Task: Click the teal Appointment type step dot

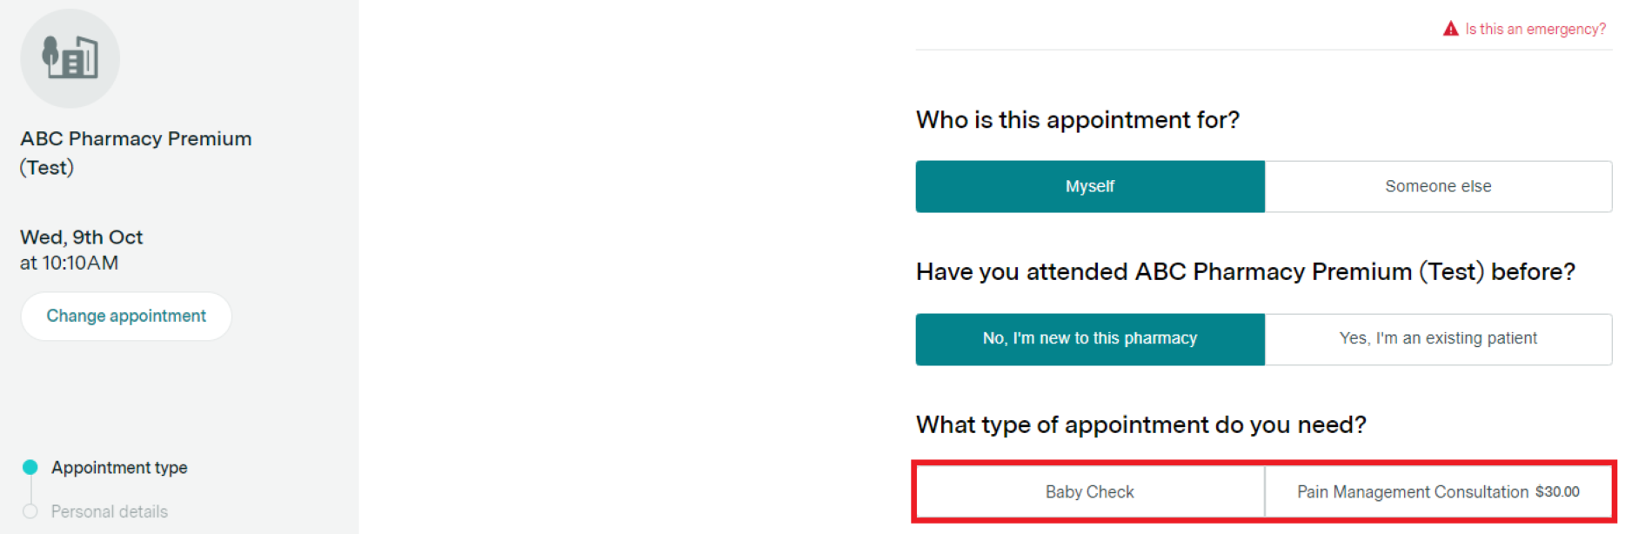Action: click(30, 467)
